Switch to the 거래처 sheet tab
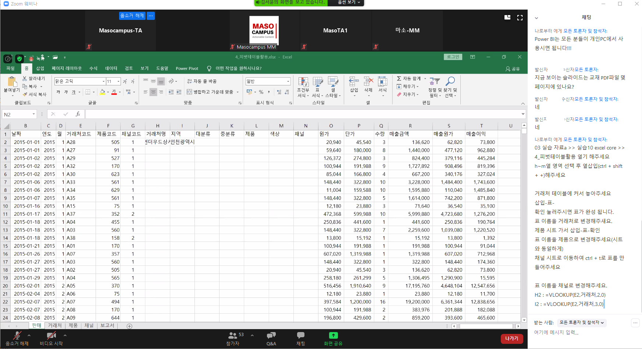The width and height of the screenshot is (642, 349). click(55, 326)
